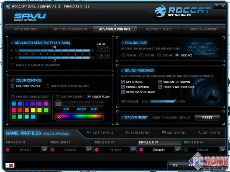Pick the magenta swatch ending first row

pyautogui.click(x=46, y=104)
